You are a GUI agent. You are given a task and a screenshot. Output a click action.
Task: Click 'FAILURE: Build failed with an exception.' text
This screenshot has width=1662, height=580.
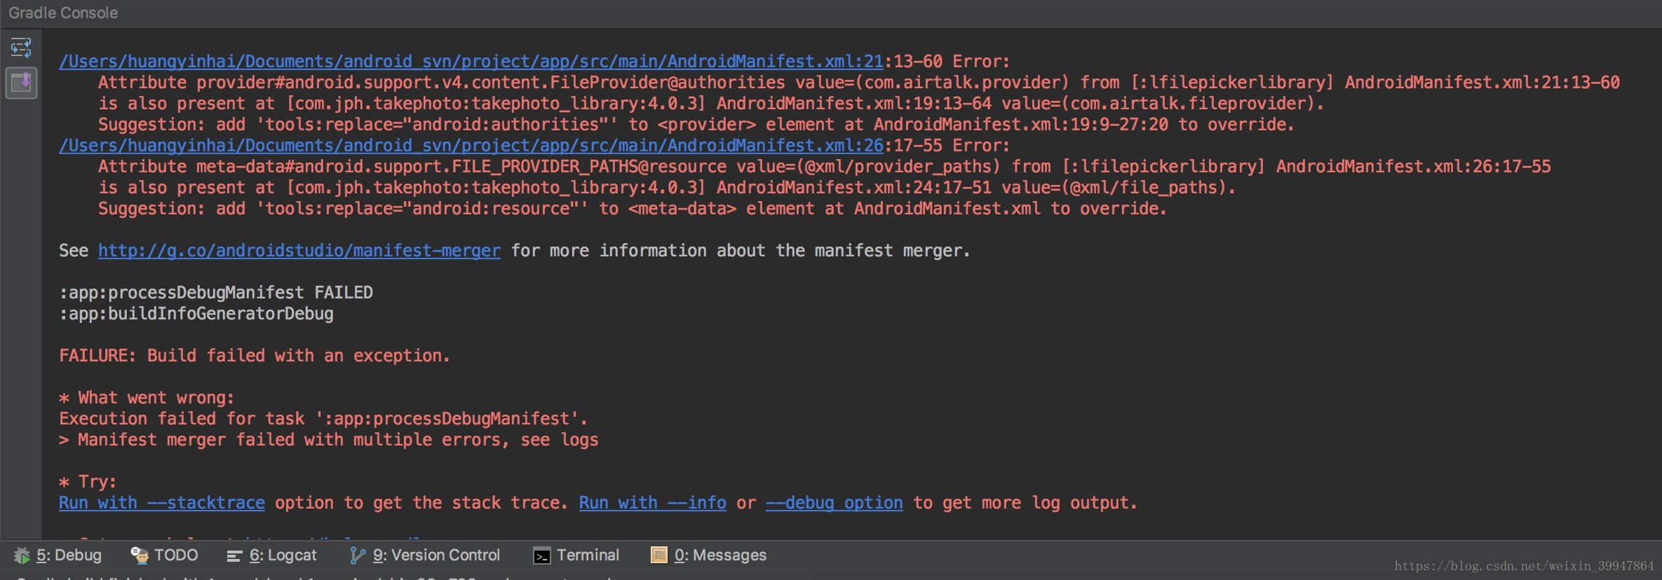(x=255, y=356)
